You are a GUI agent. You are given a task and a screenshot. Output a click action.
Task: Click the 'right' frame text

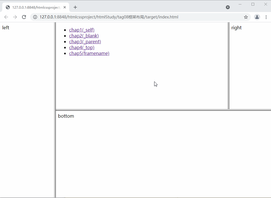(x=236, y=28)
